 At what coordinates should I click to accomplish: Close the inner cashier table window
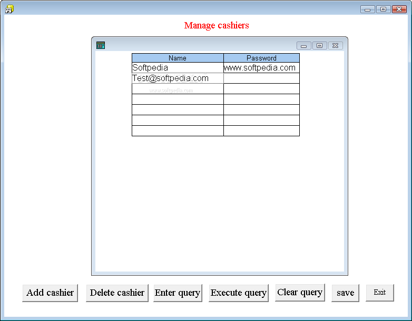335,46
